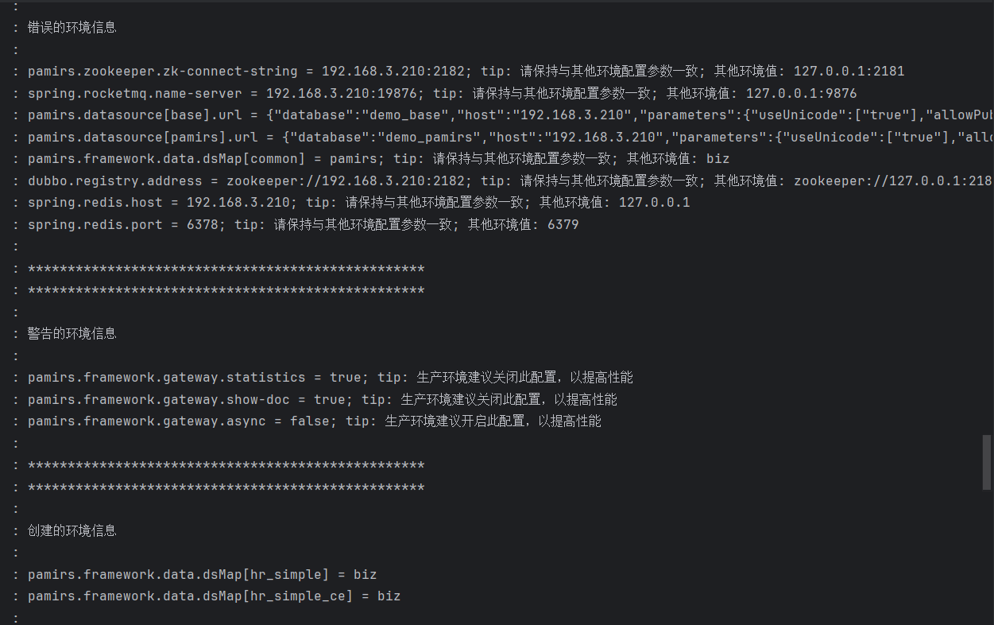Click the pamirs.datasource[base].url log line
This screenshot has width=994, height=625.
510,115
